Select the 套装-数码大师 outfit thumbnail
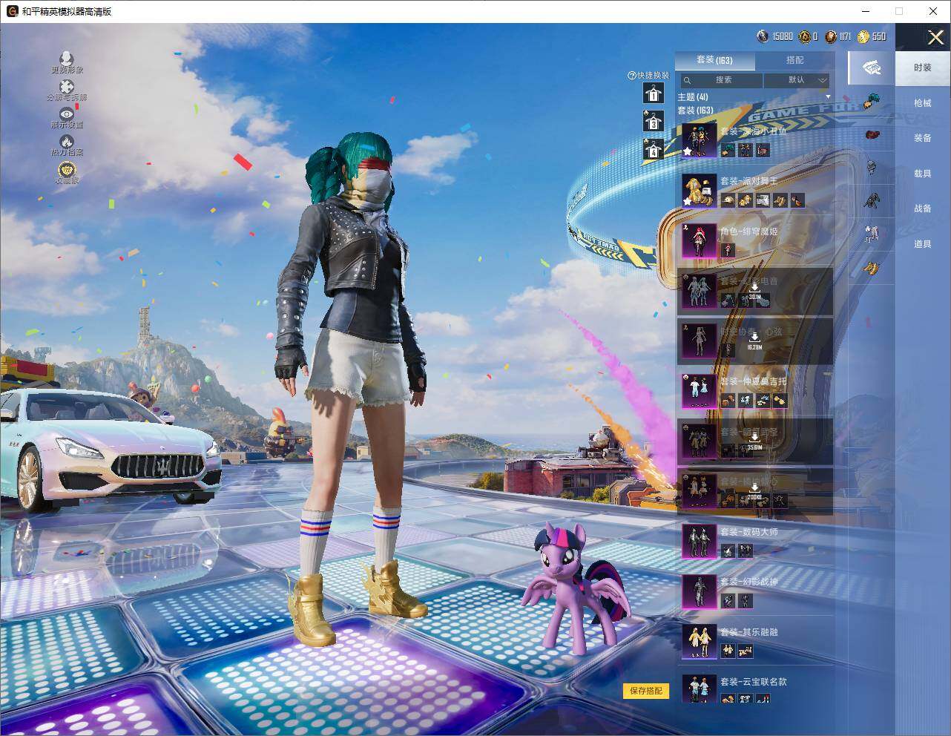 tap(699, 542)
